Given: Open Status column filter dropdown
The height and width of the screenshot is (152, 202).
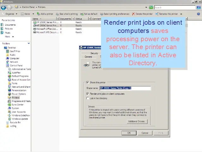Looking at the screenshot, I should [x=90, y=19].
